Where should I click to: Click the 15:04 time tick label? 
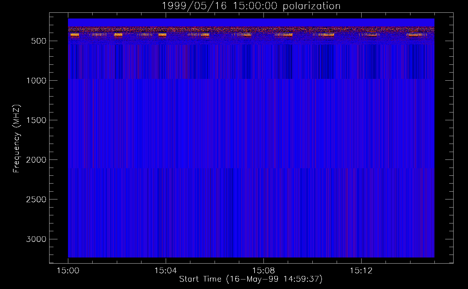[x=166, y=271]
